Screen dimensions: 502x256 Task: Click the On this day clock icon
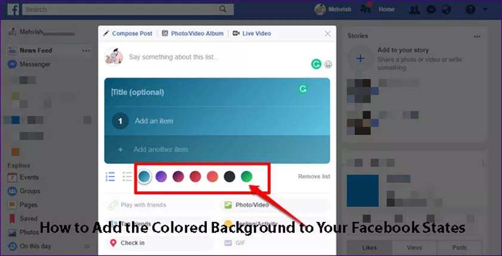click(12, 246)
